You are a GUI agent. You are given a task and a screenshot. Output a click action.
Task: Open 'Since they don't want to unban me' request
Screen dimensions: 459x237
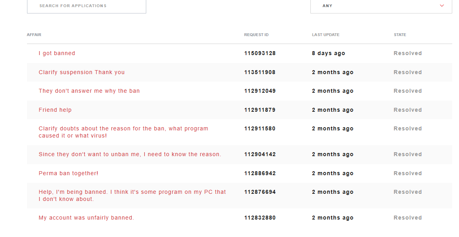pos(130,154)
